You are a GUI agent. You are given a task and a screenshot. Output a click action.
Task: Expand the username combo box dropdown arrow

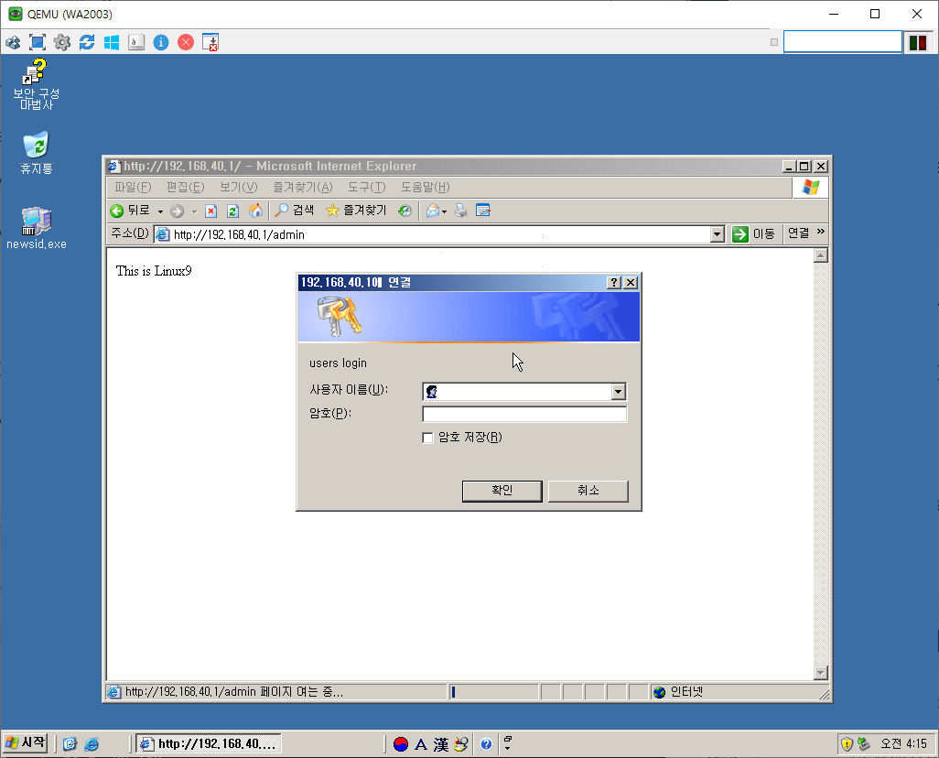619,392
